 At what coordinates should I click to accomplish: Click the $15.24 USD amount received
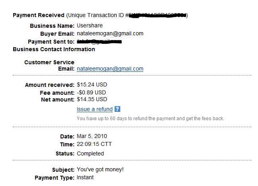pyautogui.click(x=92, y=84)
